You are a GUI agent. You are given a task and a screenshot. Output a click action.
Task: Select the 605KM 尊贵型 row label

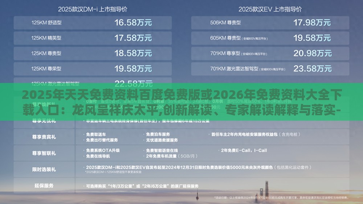tap(239, 38)
